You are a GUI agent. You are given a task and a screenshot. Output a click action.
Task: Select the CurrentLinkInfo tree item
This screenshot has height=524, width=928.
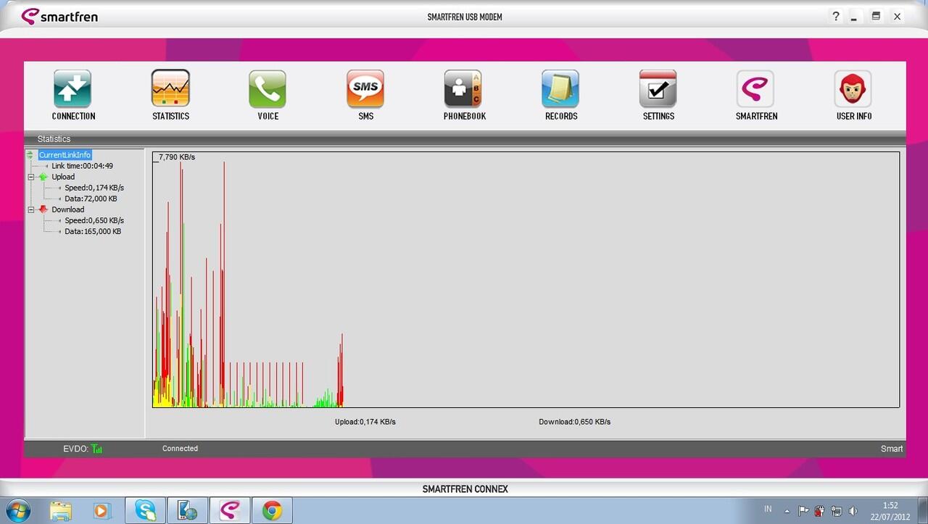65,155
